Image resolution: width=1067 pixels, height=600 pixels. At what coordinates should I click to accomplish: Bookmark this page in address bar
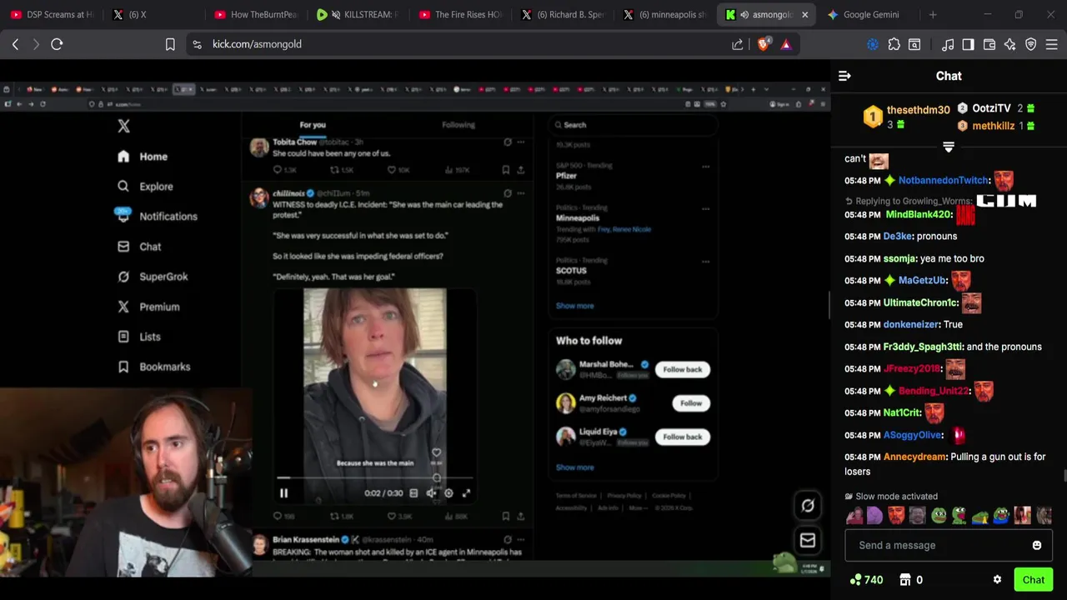pos(170,44)
